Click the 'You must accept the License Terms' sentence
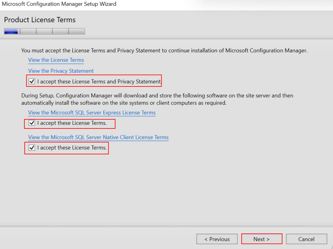 coord(164,51)
